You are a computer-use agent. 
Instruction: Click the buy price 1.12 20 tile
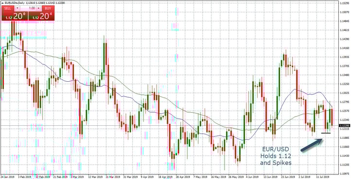pyautogui.click(x=41, y=16)
